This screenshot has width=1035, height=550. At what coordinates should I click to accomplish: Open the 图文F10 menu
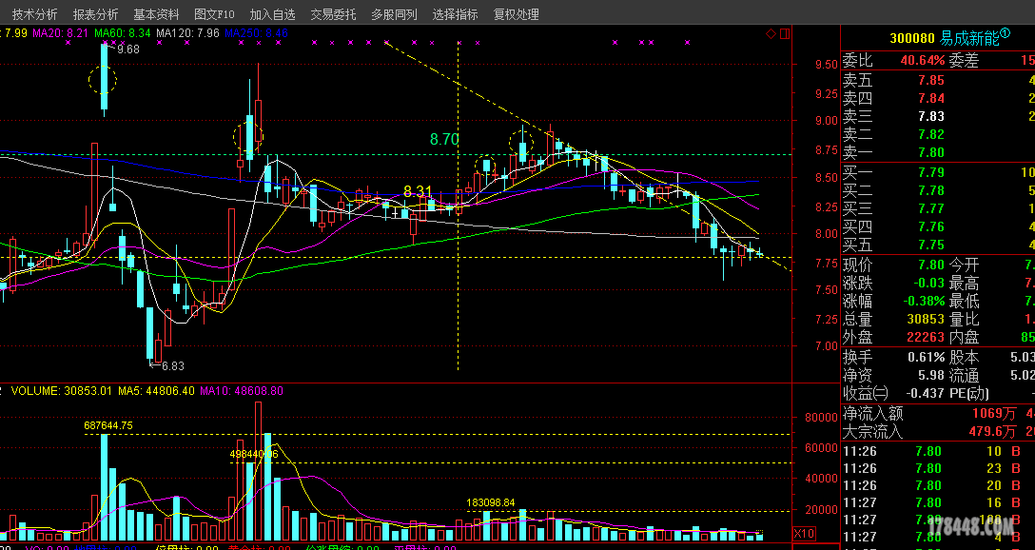[215, 14]
